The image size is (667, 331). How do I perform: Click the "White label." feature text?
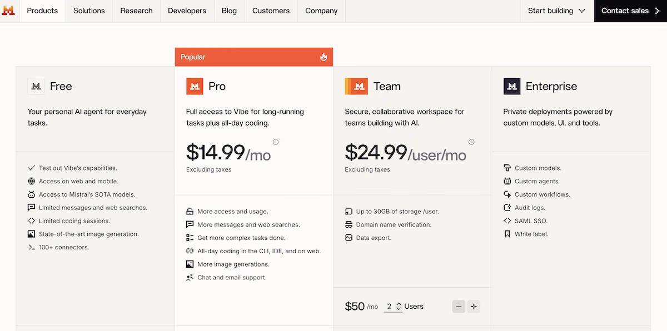531,234
